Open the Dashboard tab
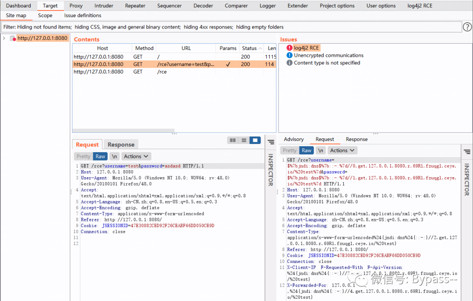The width and height of the screenshot is (473, 301). [x=18, y=6]
